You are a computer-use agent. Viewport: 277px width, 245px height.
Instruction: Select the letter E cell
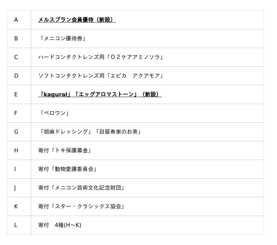16,95
